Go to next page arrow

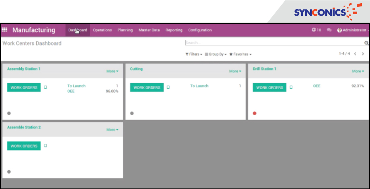(x=363, y=54)
